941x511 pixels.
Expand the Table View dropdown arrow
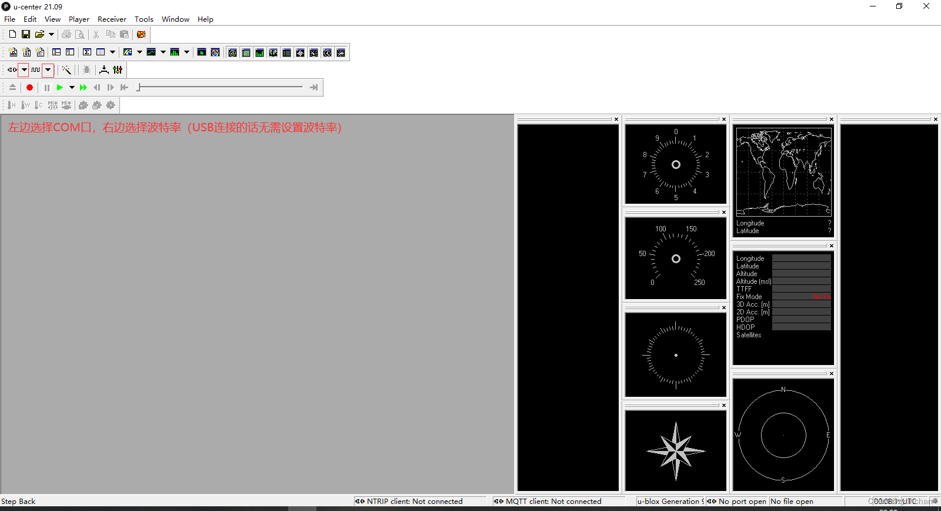[112, 52]
